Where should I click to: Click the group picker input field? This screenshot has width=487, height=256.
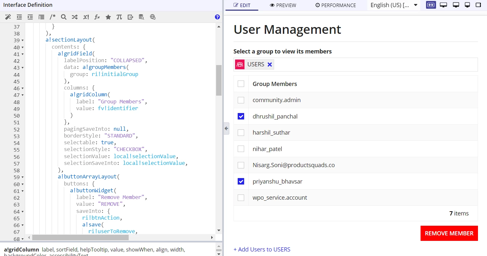coord(355,64)
